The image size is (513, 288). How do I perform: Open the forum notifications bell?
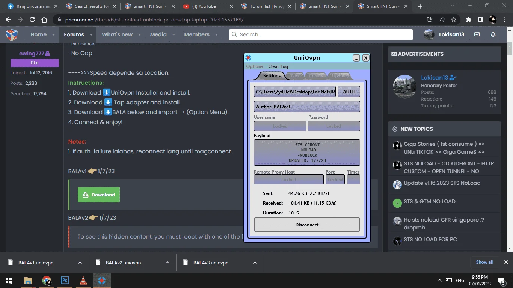click(x=493, y=34)
